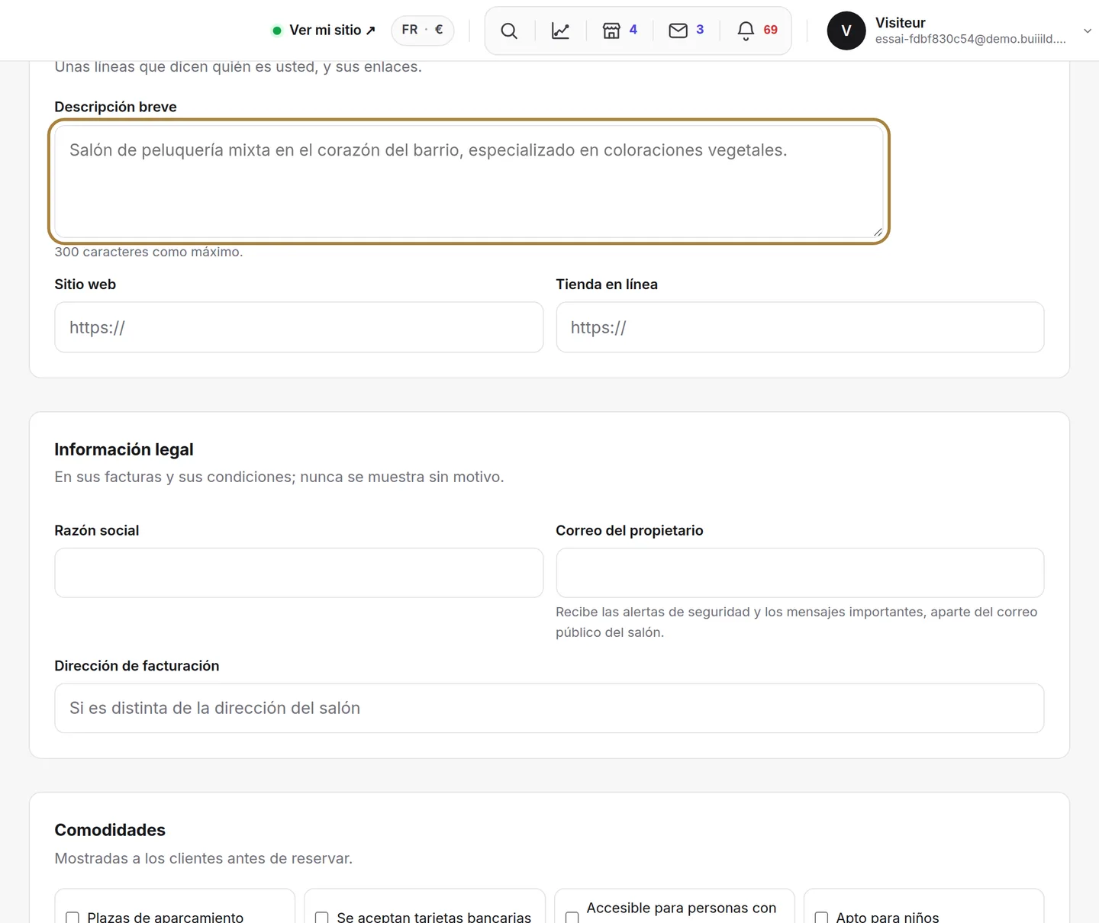The image size is (1099, 923).
Task: Open the search icon in the top bar
Action: click(x=509, y=31)
